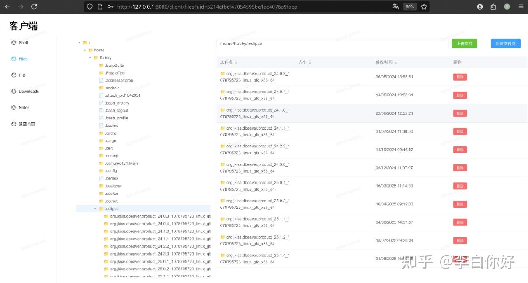
Task: Click the shield icon in the address bar
Action: (x=90, y=7)
